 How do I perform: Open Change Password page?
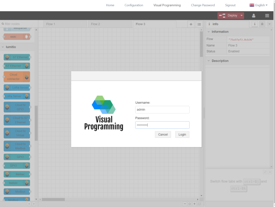203,5
